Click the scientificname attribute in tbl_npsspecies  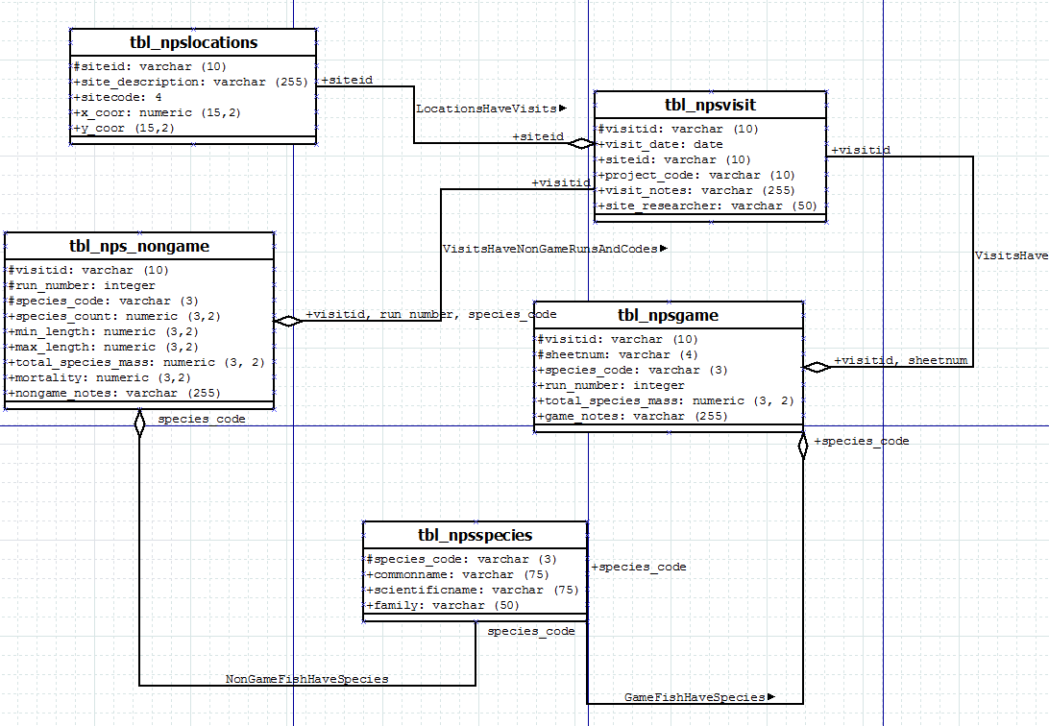pos(472,590)
